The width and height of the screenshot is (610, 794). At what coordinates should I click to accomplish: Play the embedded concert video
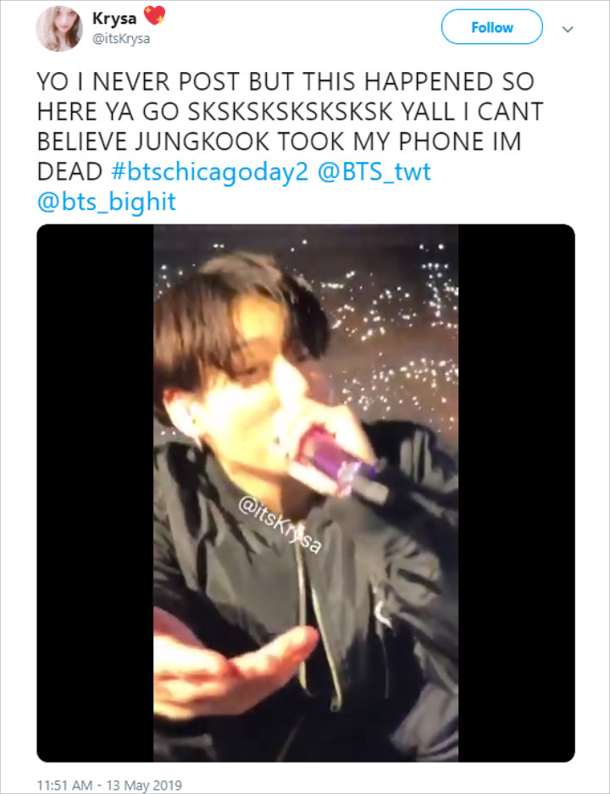(306, 492)
